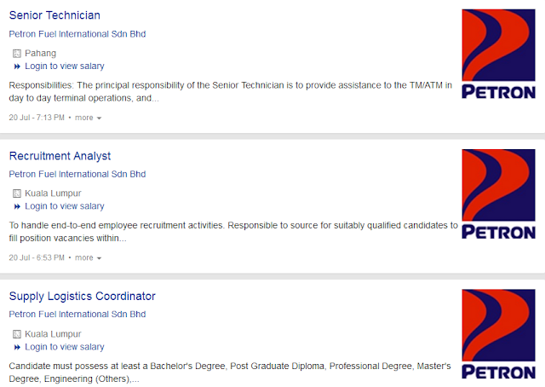Viewport: 545px width, 387px height.
Task: Expand 'more' under Senior Technician posting
Action: (x=89, y=118)
